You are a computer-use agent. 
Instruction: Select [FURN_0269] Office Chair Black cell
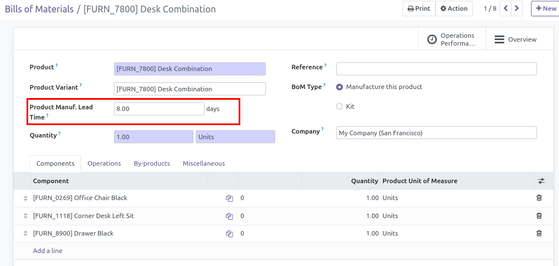click(x=120, y=198)
